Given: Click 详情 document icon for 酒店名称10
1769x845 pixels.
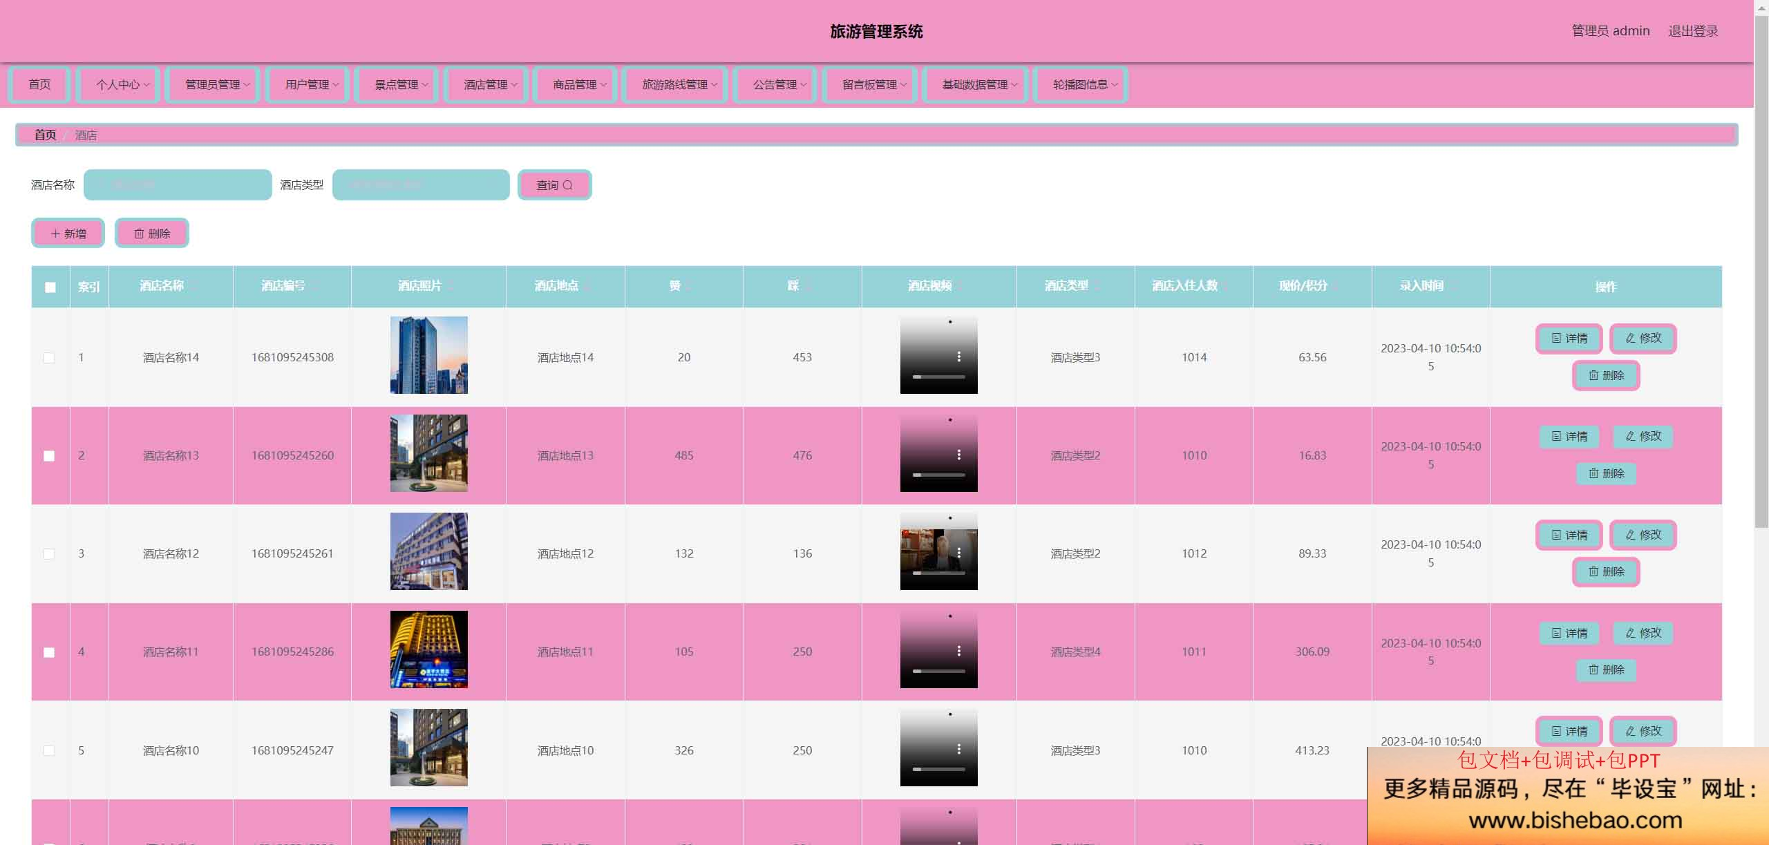Looking at the screenshot, I should [1556, 731].
